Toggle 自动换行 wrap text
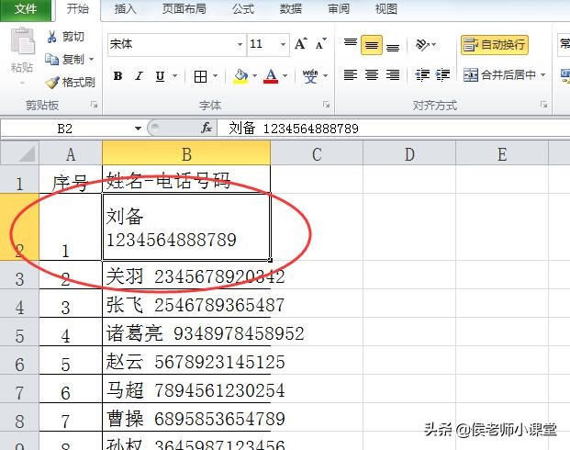This screenshot has width=570, height=450. click(x=495, y=45)
